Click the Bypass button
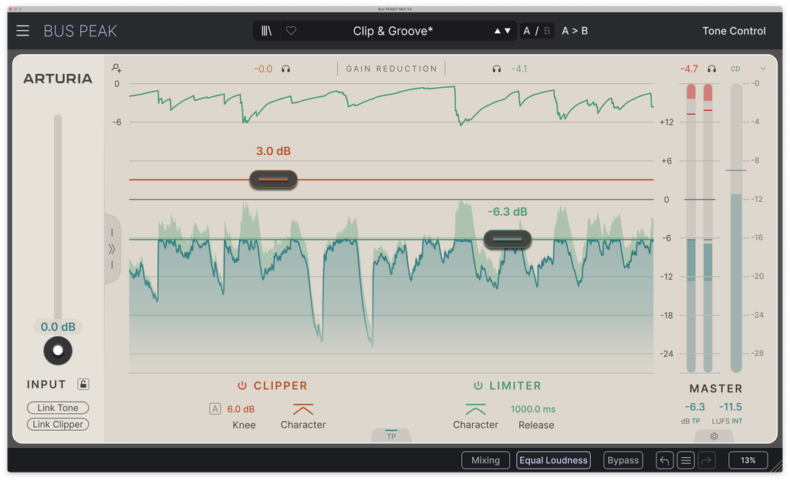This screenshot has height=481, width=790. tap(623, 460)
